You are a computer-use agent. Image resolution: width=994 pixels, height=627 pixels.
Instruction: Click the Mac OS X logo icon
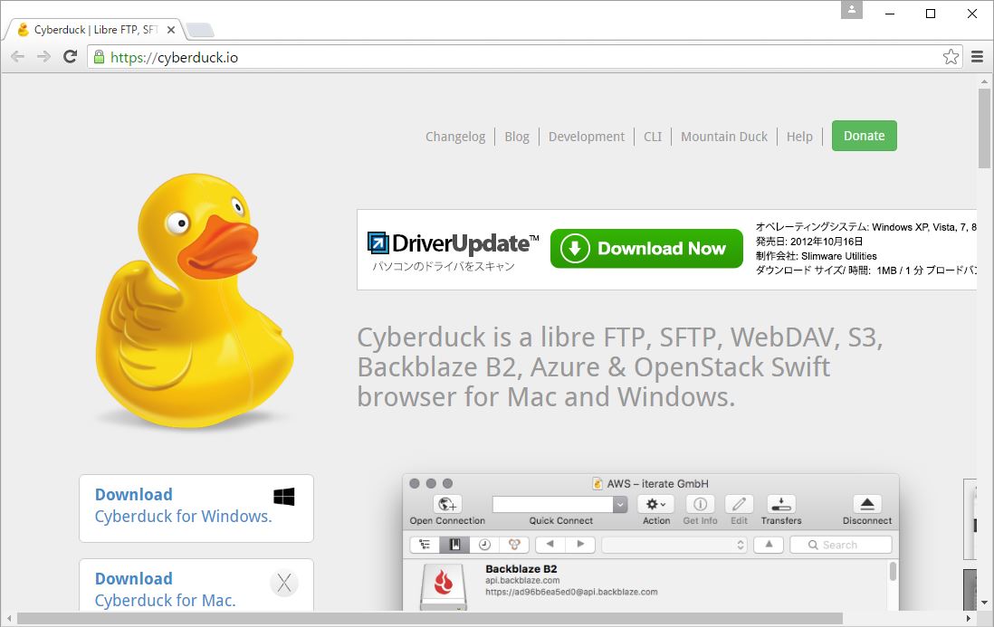(x=284, y=584)
